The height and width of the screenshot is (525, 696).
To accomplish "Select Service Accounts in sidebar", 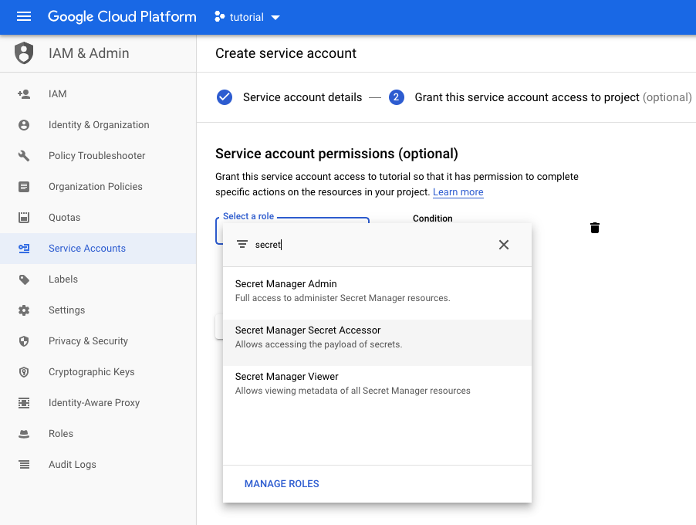I will tap(98, 249).
